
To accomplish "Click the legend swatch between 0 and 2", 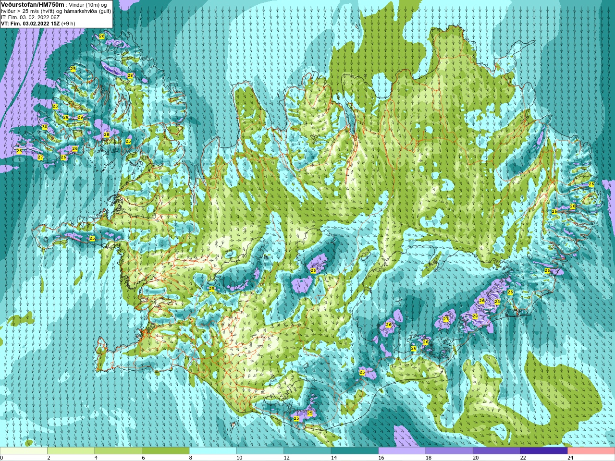I will click(x=24, y=451).
